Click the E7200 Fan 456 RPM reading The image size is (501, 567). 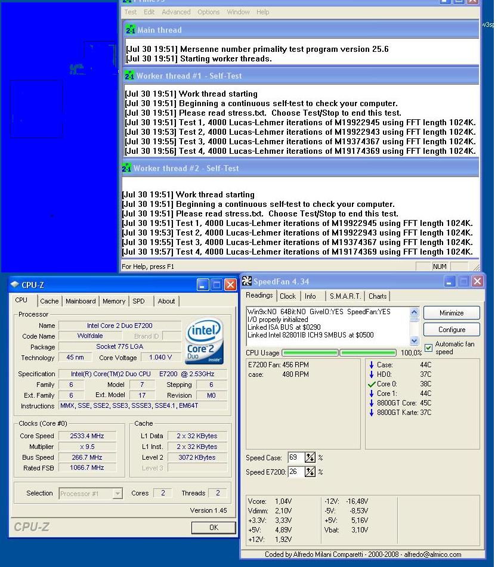point(278,364)
